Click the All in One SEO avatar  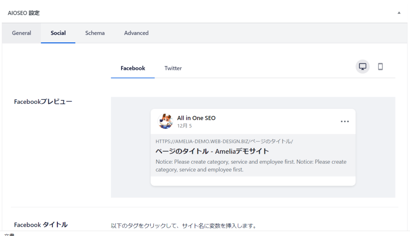(165, 121)
